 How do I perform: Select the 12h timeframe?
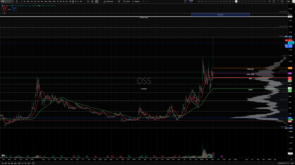[70, 1]
